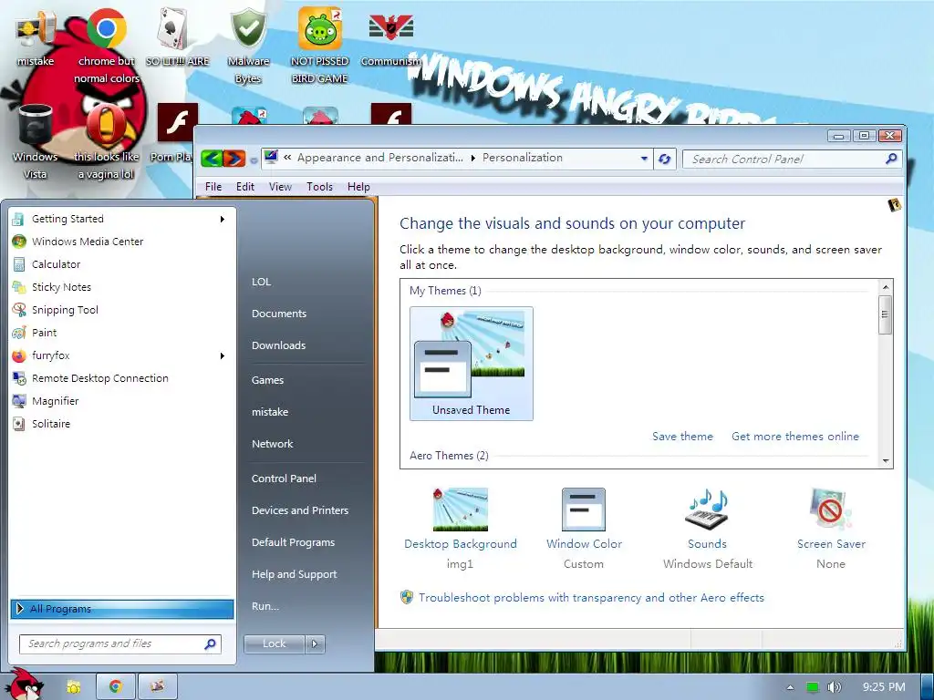Image resolution: width=934 pixels, height=700 pixels.
Task: Click Get more themes online link
Action: [795, 437]
